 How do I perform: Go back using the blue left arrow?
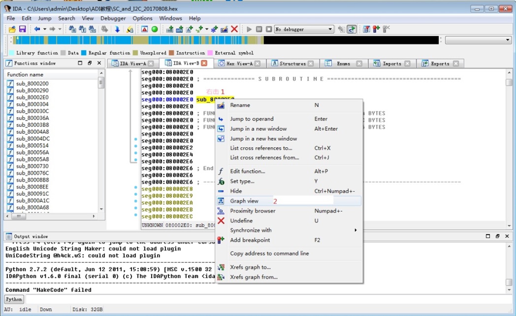tap(37, 29)
